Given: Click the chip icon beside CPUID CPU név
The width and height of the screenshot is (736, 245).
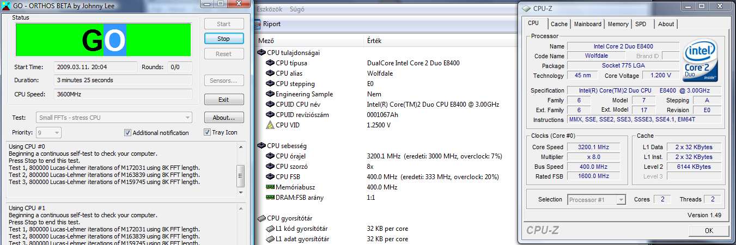Looking at the screenshot, I should tap(270, 105).
